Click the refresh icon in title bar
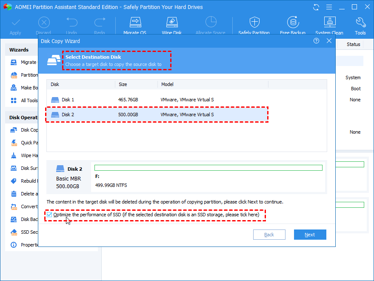 [316, 7]
